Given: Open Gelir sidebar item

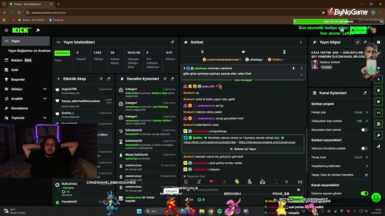Looking at the screenshot, I should (x=26, y=70).
